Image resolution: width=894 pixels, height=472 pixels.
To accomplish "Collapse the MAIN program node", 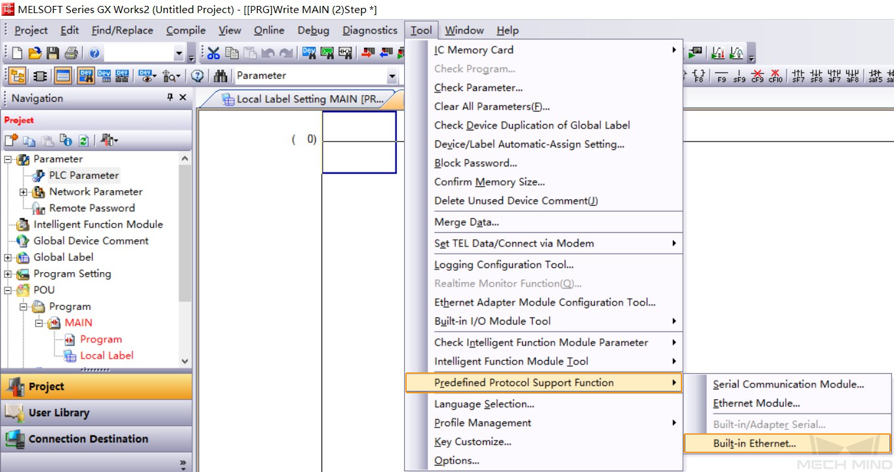I will [x=39, y=323].
